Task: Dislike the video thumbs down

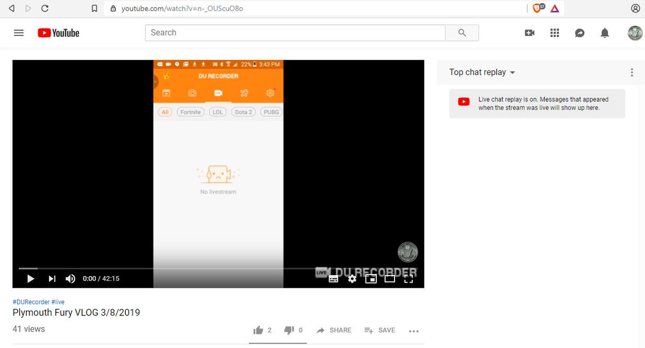Action: [x=293, y=330]
